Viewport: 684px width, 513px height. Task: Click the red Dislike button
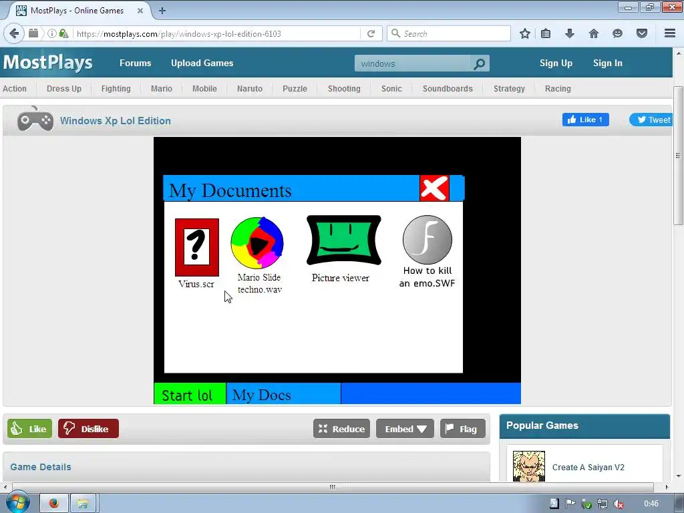pyautogui.click(x=88, y=428)
